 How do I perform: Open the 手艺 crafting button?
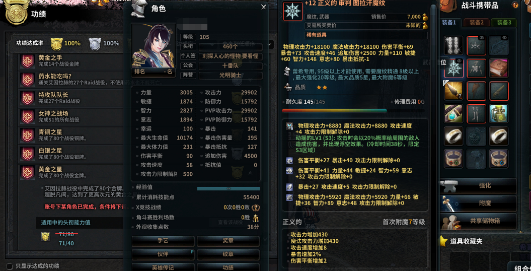[163, 241]
